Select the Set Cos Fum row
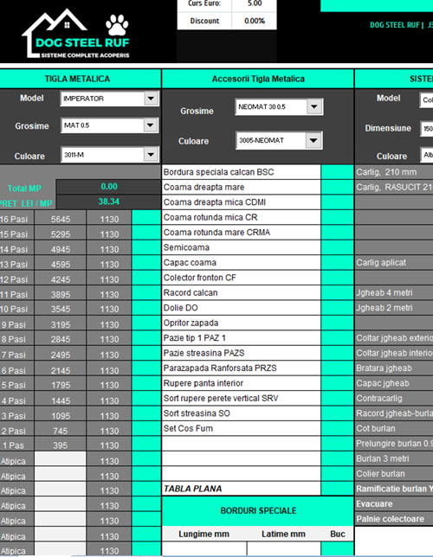The image size is (433, 557). pyautogui.click(x=242, y=428)
